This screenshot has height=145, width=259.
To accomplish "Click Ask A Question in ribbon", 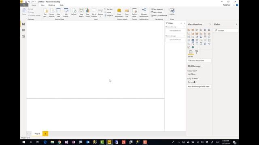I will pyautogui.click(x=94, y=12).
